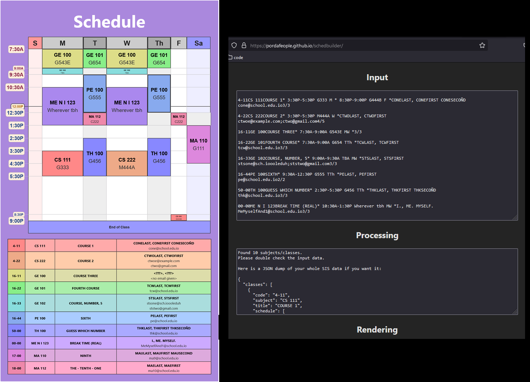Click the Friday MA 112 block

click(179, 119)
